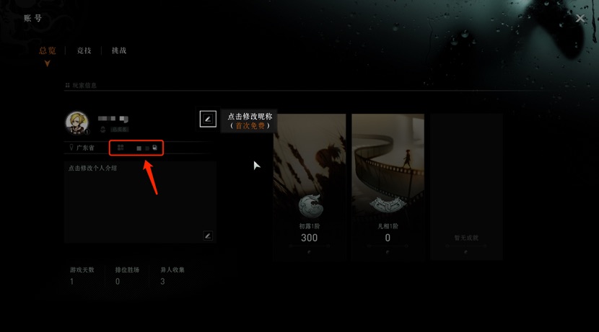Switch to the 总览 tab

(x=48, y=50)
